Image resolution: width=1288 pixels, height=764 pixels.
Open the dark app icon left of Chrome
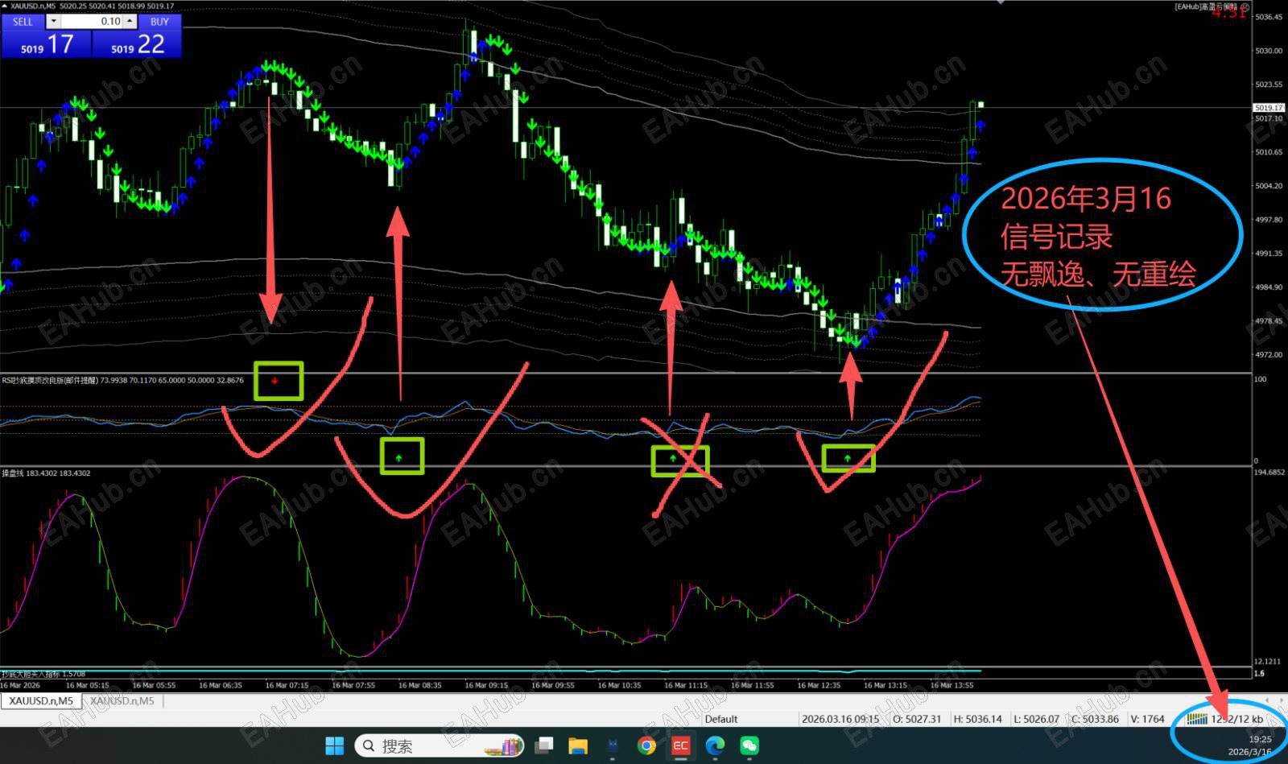click(x=613, y=746)
